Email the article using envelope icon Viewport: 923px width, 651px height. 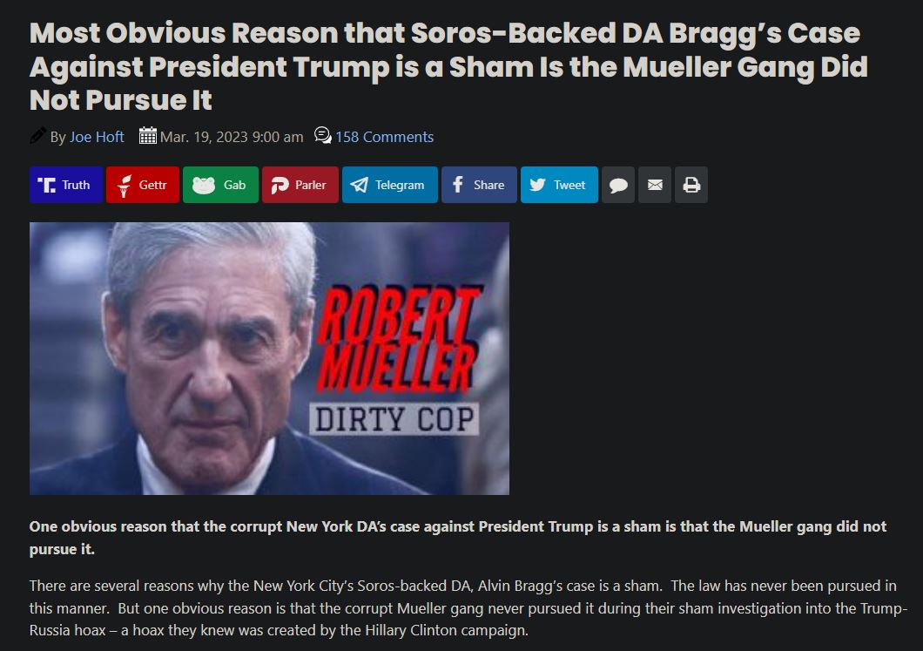[655, 185]
